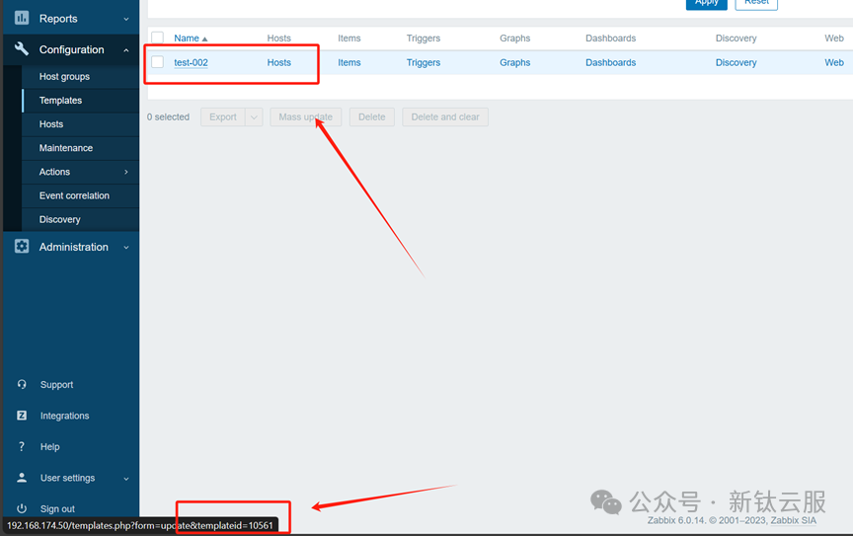Screen dimensions: 853x536
Task: Click the '0 selected' counter text
Action: point(168,117)
